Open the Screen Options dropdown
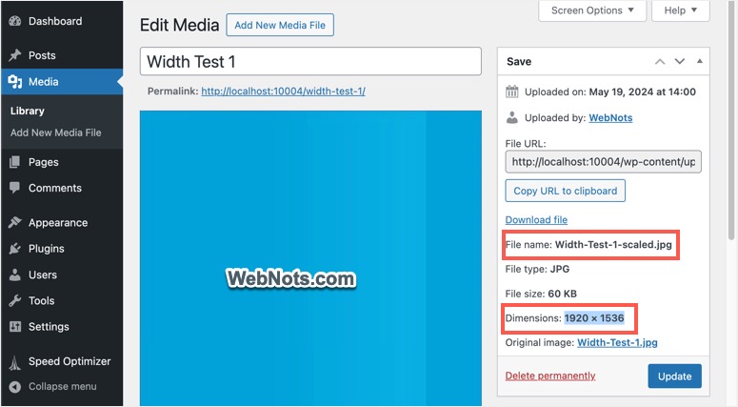The width and height of the screenshot is (738, 407). (x=592, y=10)
